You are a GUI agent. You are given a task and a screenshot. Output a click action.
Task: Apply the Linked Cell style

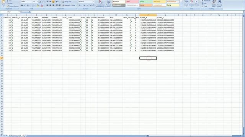pyautogui.click(x=159, y=5)
